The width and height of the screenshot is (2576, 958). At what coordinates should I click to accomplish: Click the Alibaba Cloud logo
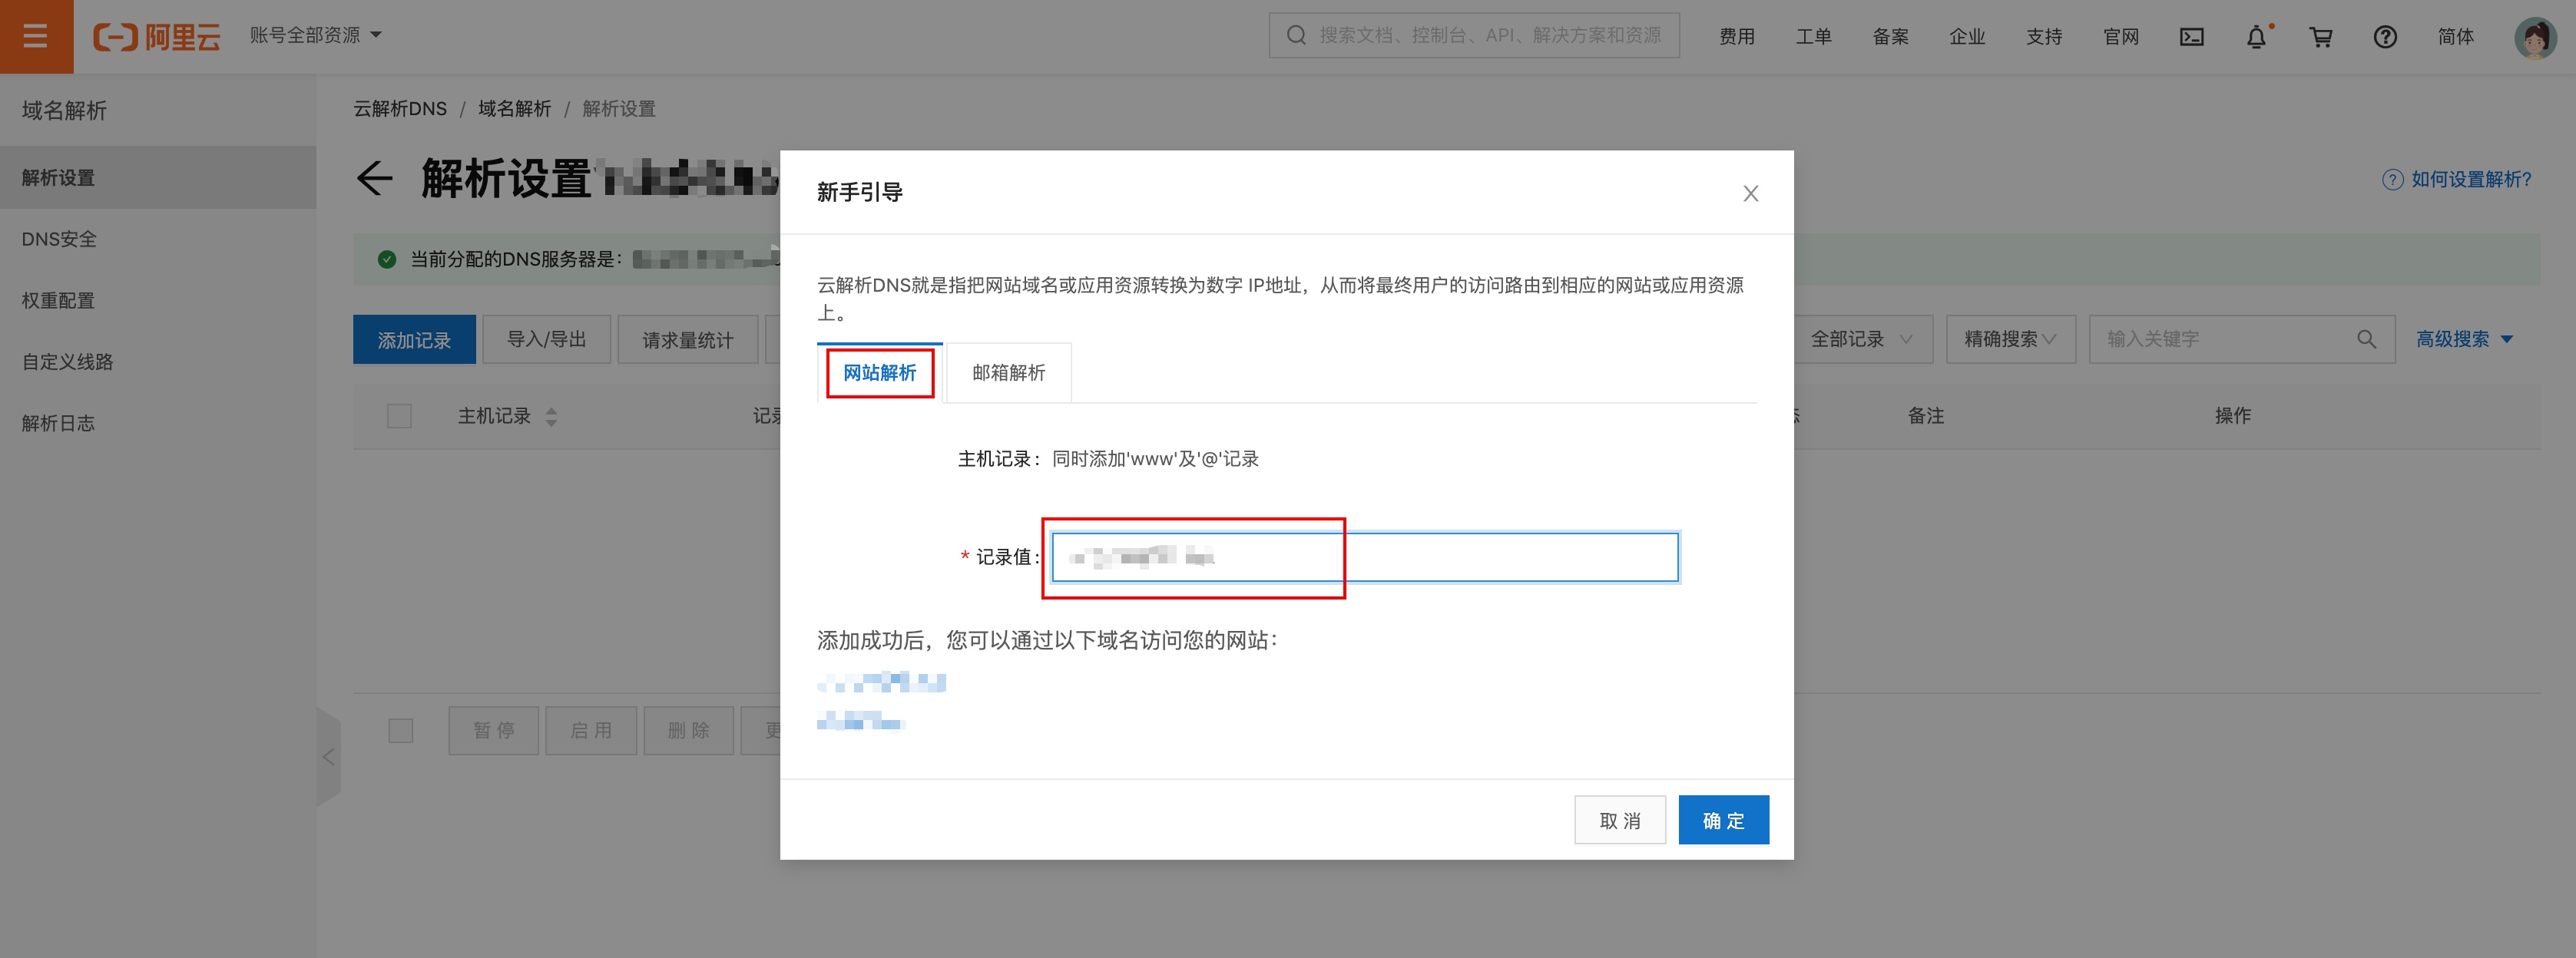click(157, 37)
